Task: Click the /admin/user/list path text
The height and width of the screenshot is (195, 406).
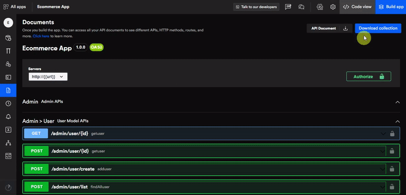Action: click(70, 187)
